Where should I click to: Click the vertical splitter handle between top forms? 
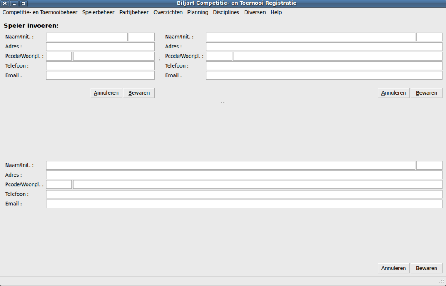pyautogui.click(x=160, y=59)
